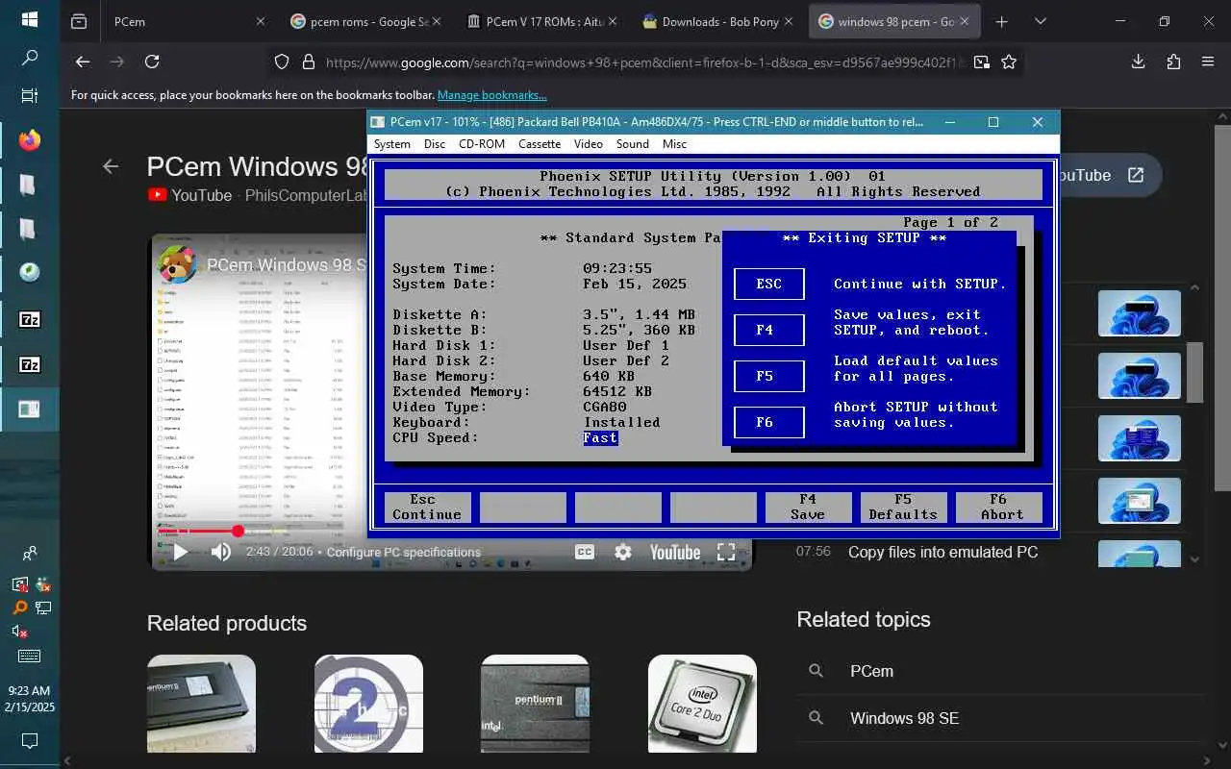Open the PCem System menu
Viewport: 1231px width, 769px height.
point(391,144)
